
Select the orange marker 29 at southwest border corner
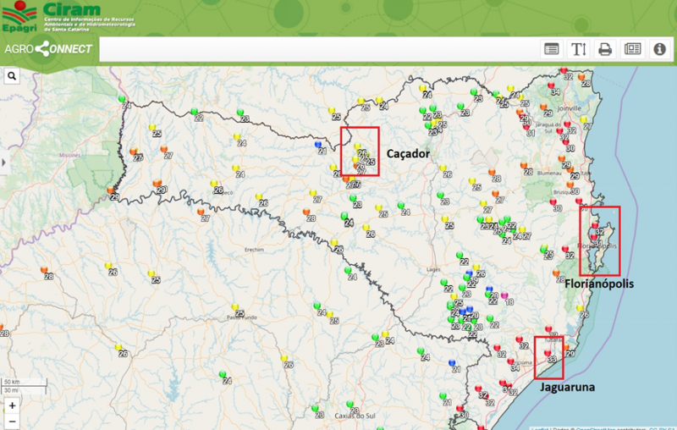(111, 190)
